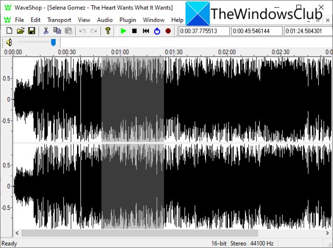
Task: Close the WaveShop application window
Action: click(321, 7)
